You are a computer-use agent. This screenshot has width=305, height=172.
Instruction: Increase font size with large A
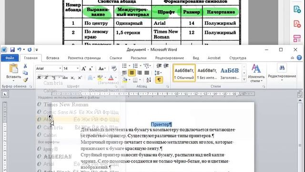84,69
